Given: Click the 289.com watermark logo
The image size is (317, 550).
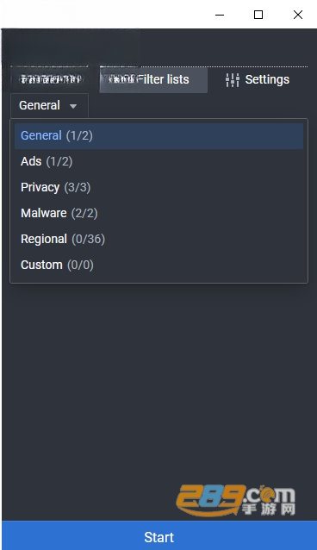Looking at the screenshot, I should (236, 500).
